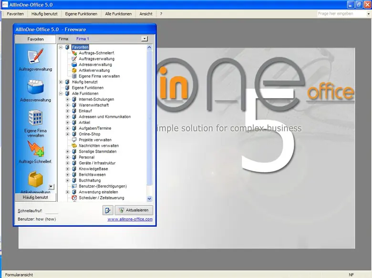Image resolution: width=372 pixels, height=278 pixels.
Task: Select the Sonstige Stammdaten tree item
Action: [97, 152]
